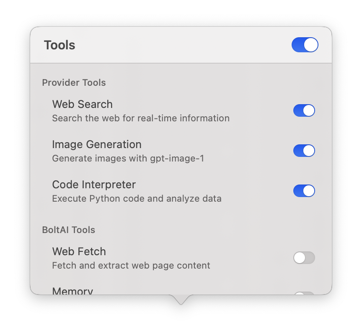Image resolution: width=362 pixels, height=328 pixels.
Task: Toggle the master Tools switch off
Action: click(305, 45)
